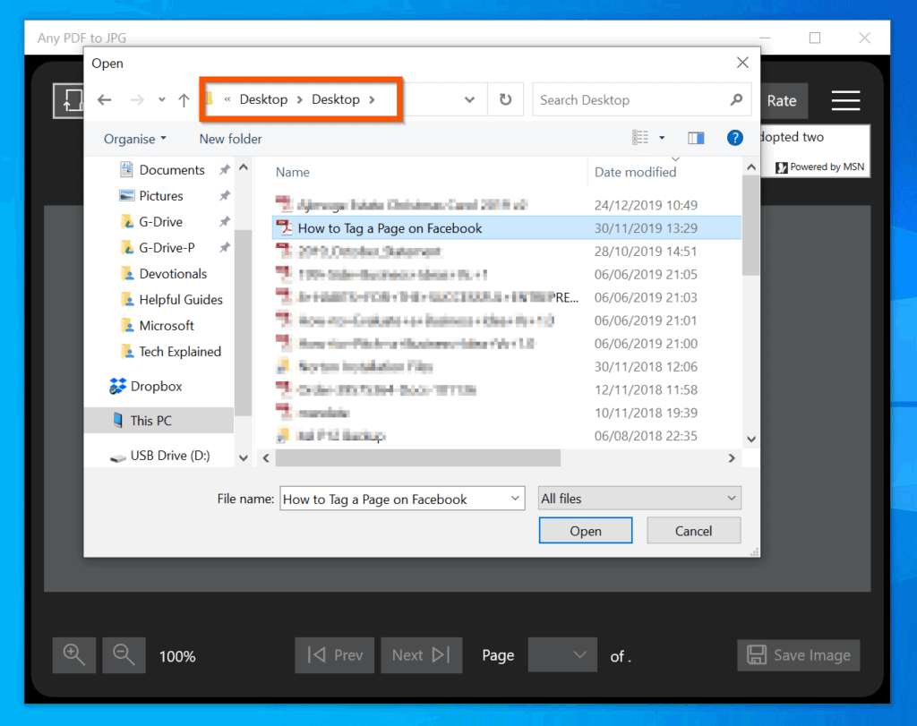Click the forward navigation arrow
Image resolution: width=917 pixels, height=726 pixels.
click(137, 100)
